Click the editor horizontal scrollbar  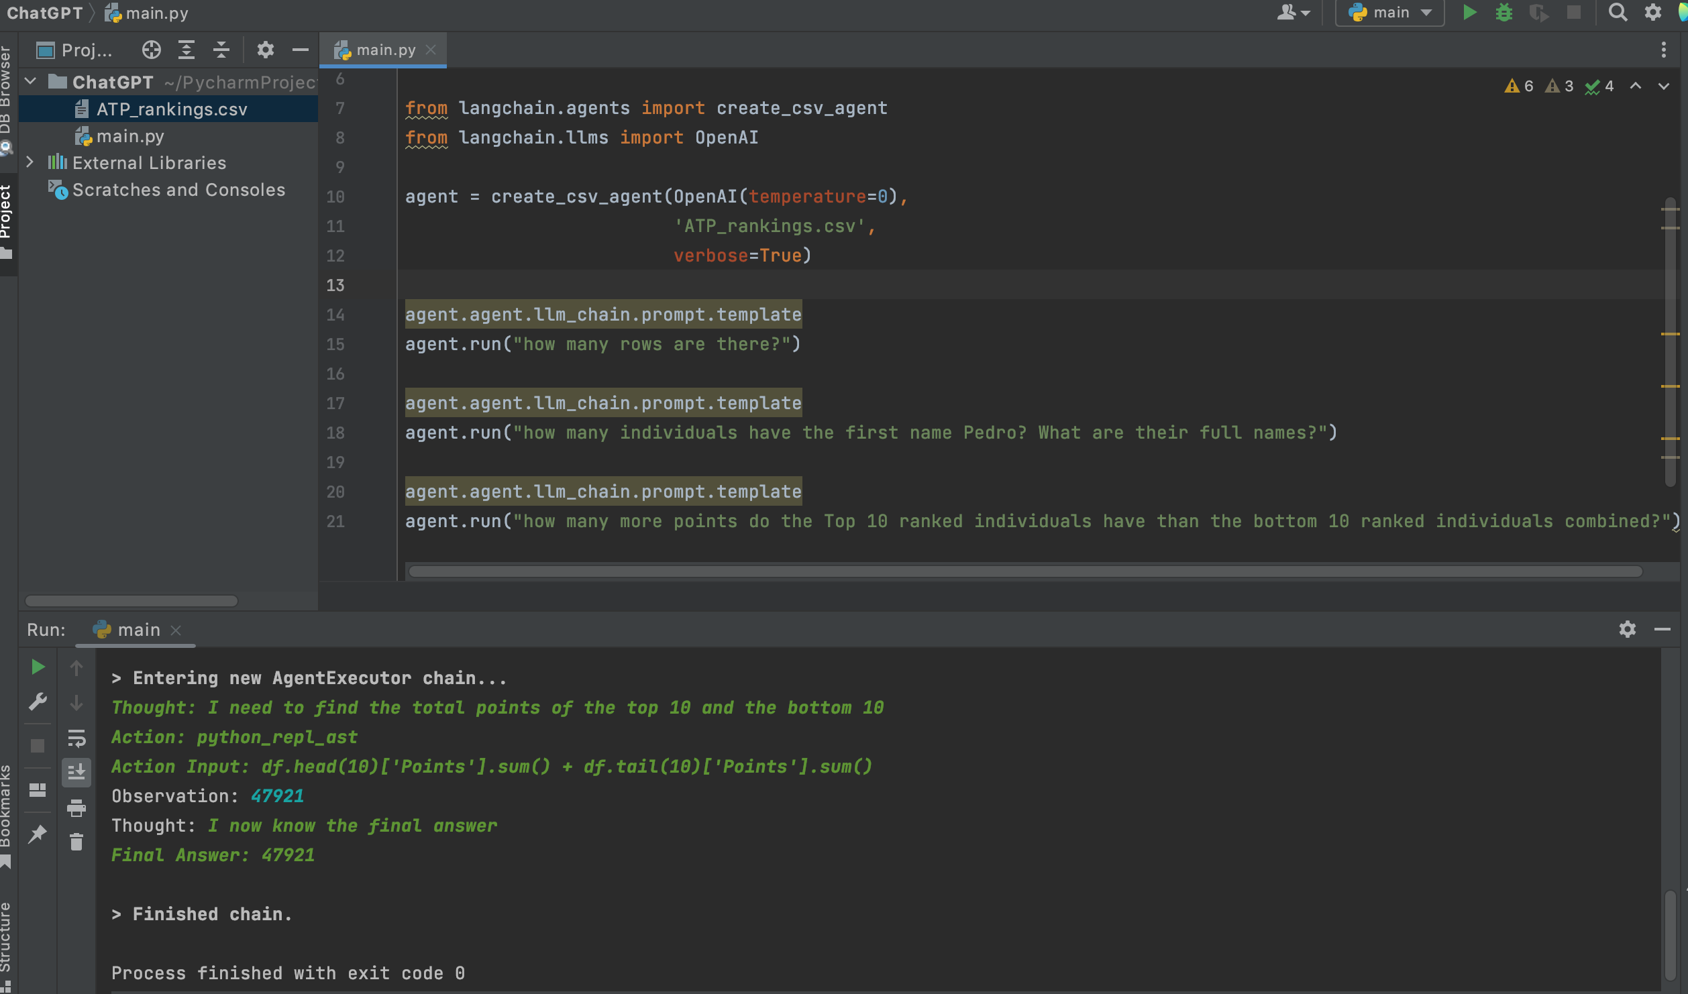1025,571
